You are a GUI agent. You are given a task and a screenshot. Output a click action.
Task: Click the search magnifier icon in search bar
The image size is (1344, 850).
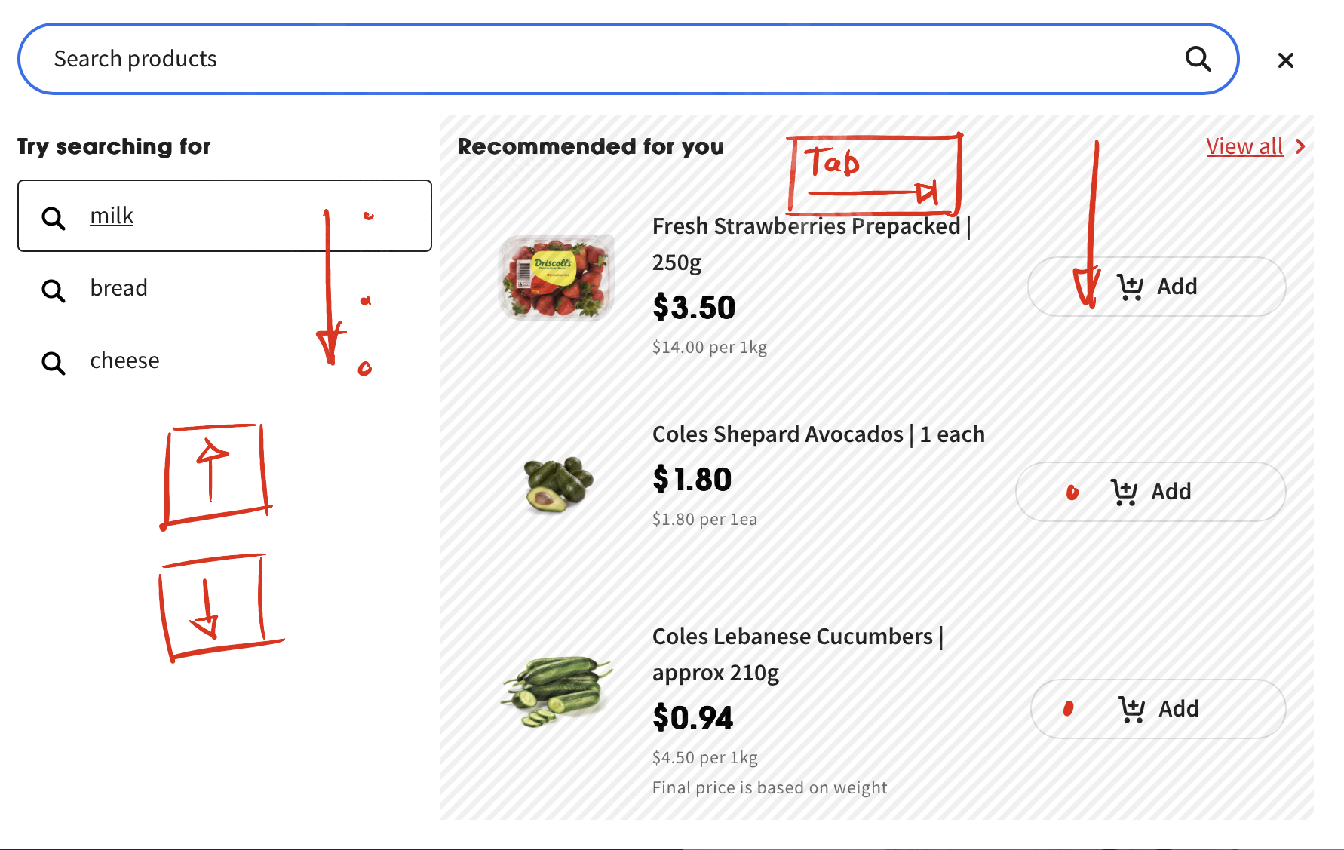coord(1198,59)
